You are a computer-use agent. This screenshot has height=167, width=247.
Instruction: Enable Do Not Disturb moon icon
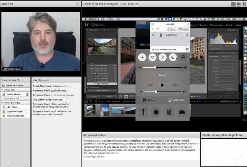click(x=173, y=57)
